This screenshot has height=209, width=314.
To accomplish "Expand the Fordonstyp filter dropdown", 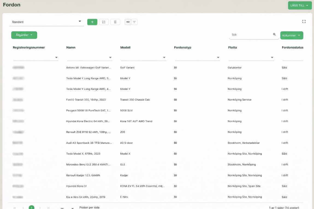I will [218, 58].
